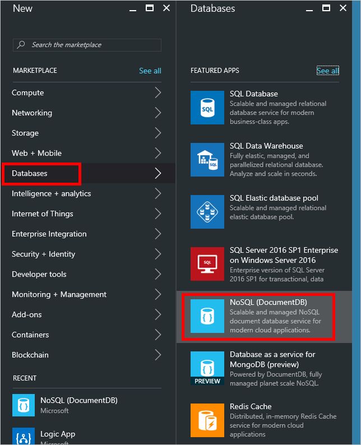The height and width of the screenshot is (445, 361).
Task: Expand the Monitoring + Management chevron
Action: (158, 294)
